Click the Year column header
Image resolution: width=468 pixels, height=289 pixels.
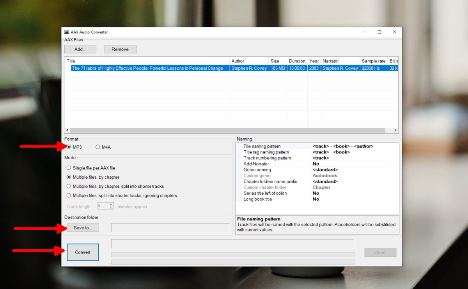point(314,61)
